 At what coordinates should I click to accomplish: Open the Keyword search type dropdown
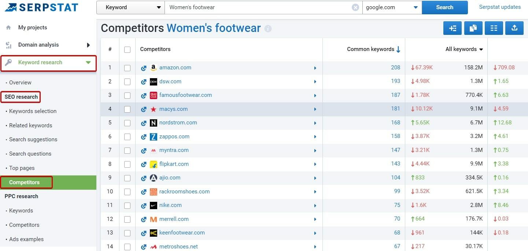[130, 7]
